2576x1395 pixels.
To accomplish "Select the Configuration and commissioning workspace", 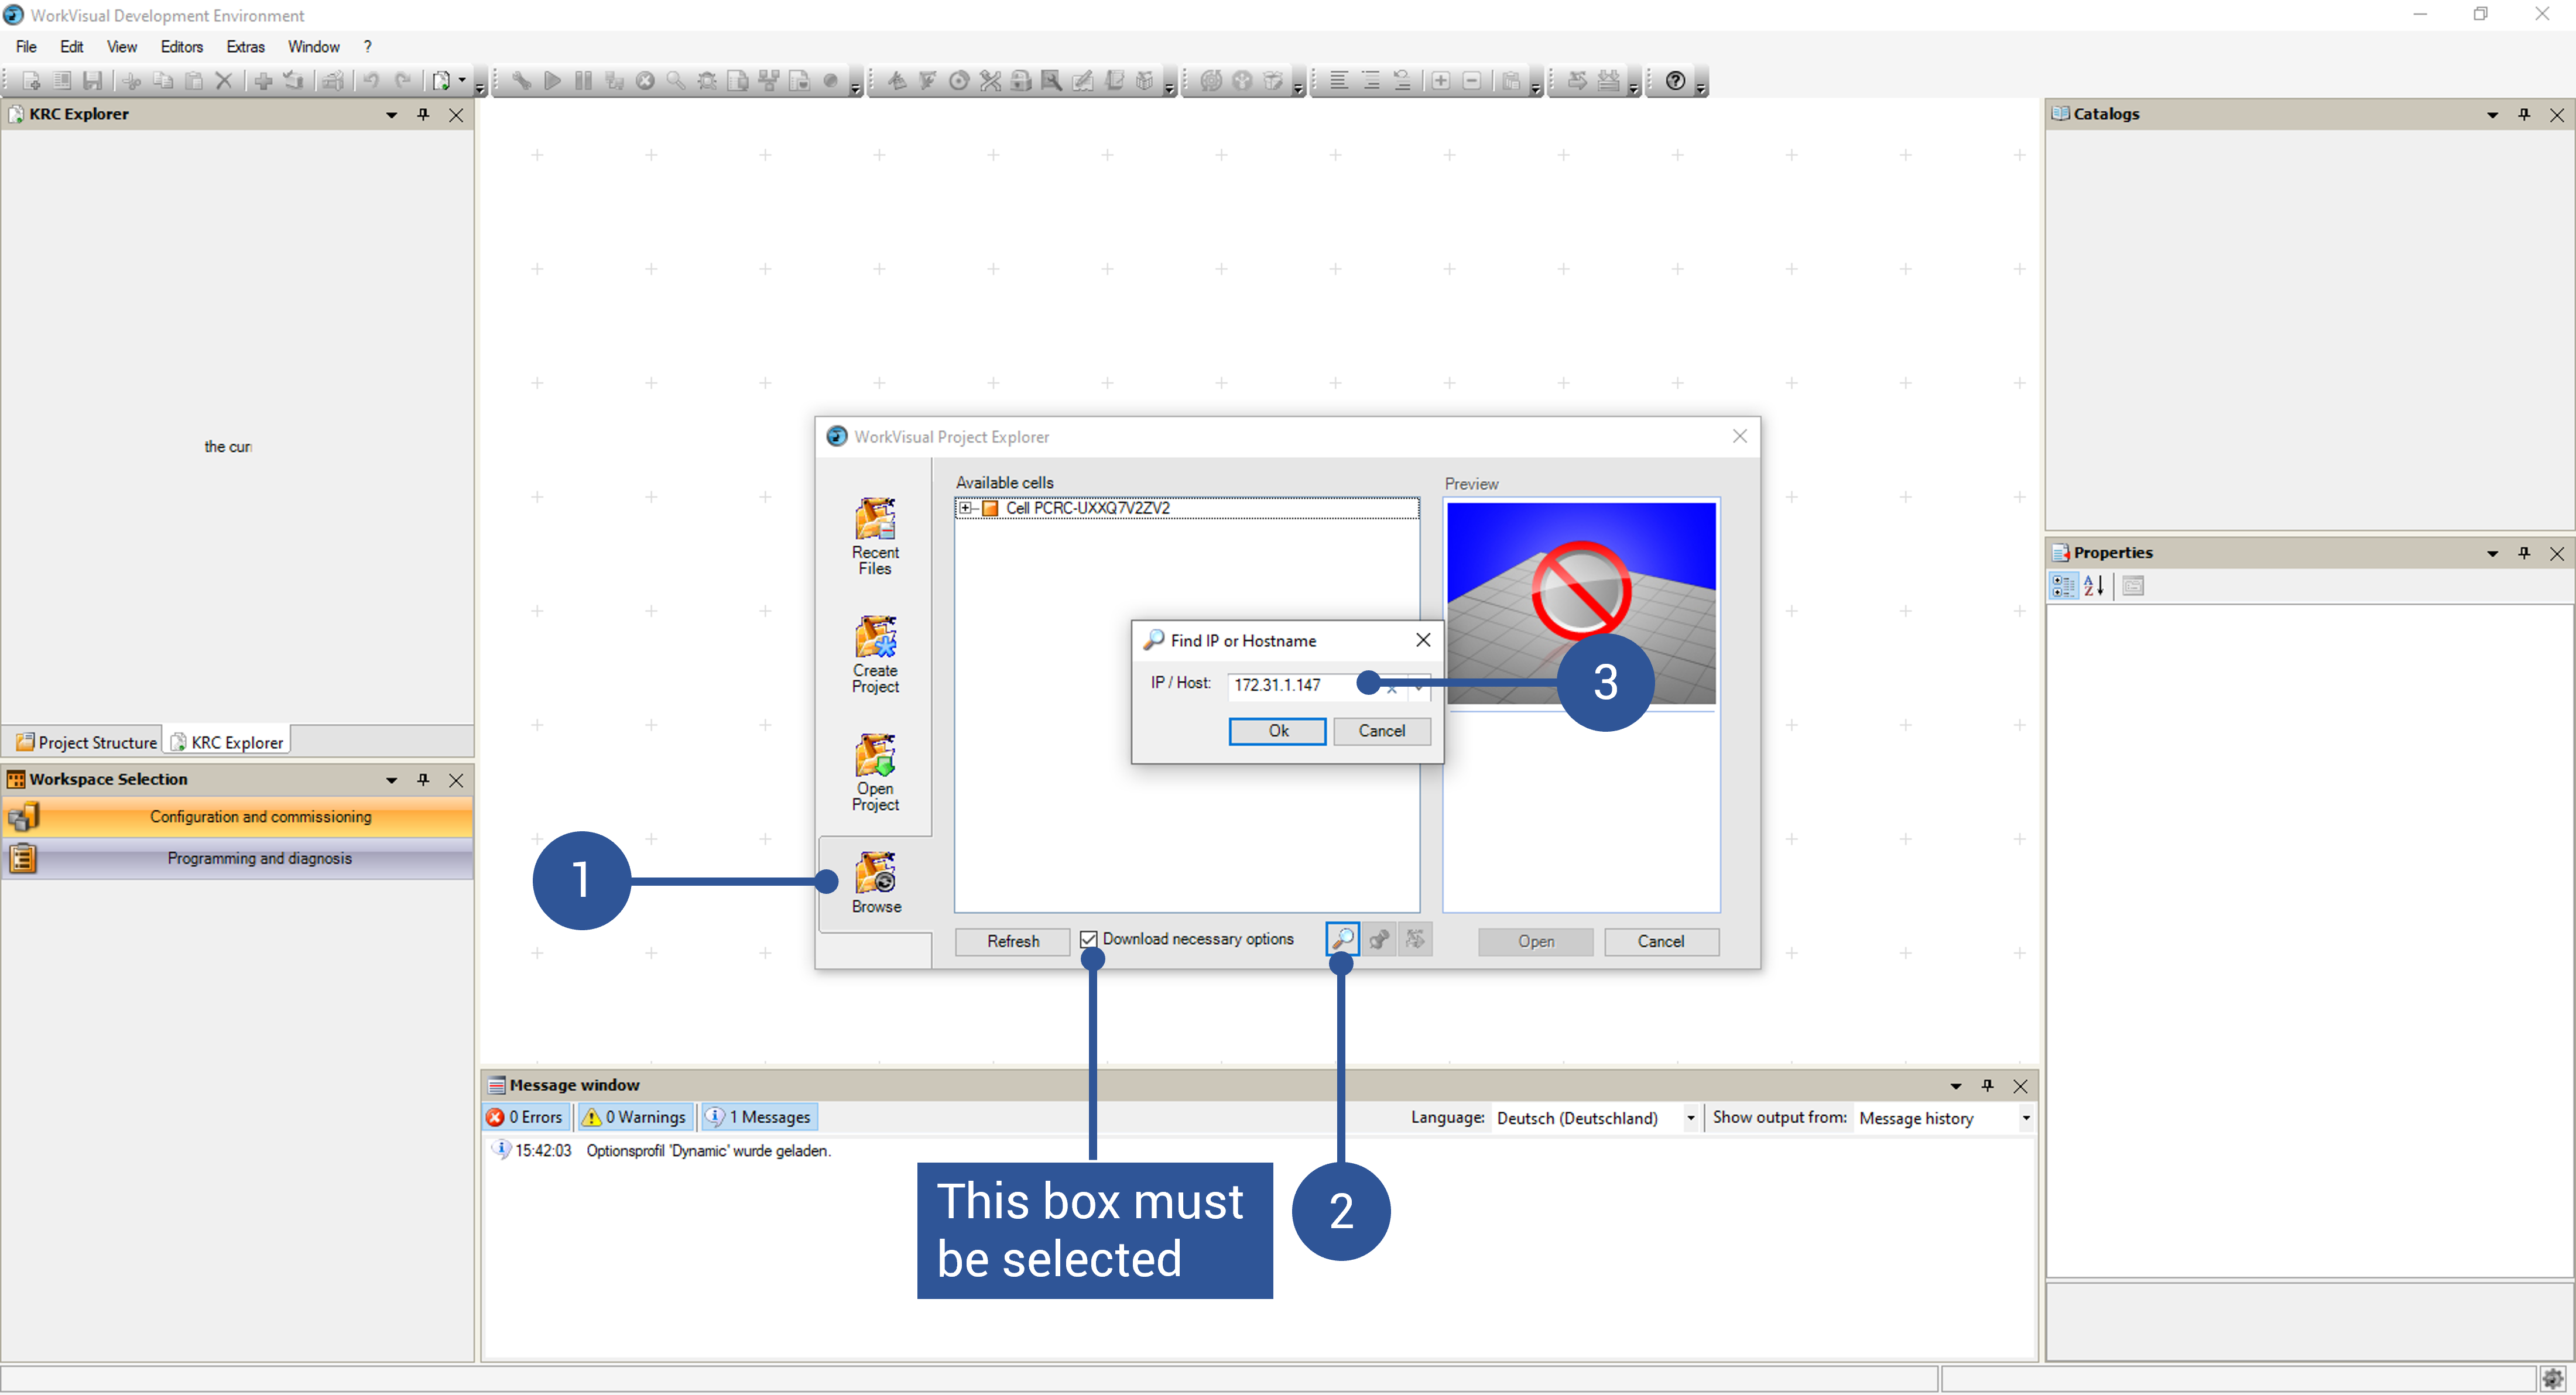I will 260,816.
